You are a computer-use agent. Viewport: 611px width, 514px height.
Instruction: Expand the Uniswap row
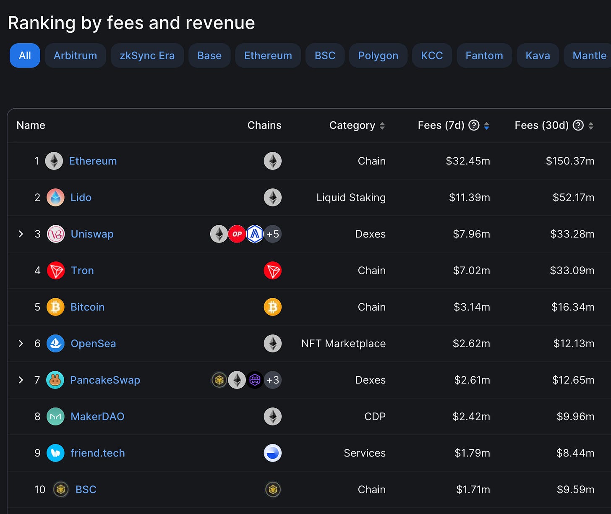(21, 234)
